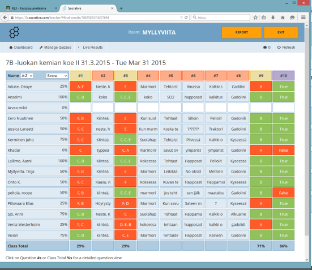Bookmark this page with star icon
This screenshot has height=270, width=312.
point(255,18)
